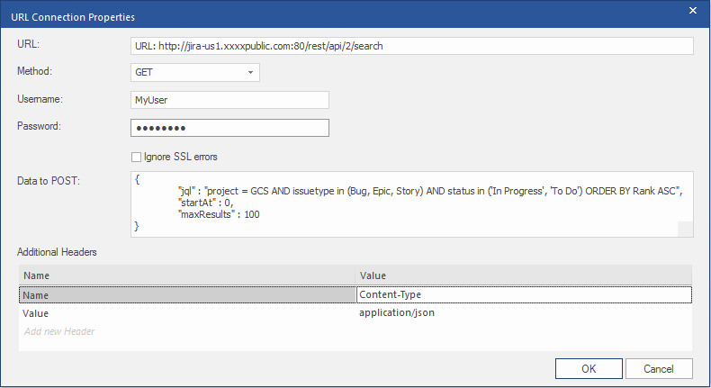Close the URL Connection Properties dialog
Screen dimensions: 711x388
click(x=693, y=12)
